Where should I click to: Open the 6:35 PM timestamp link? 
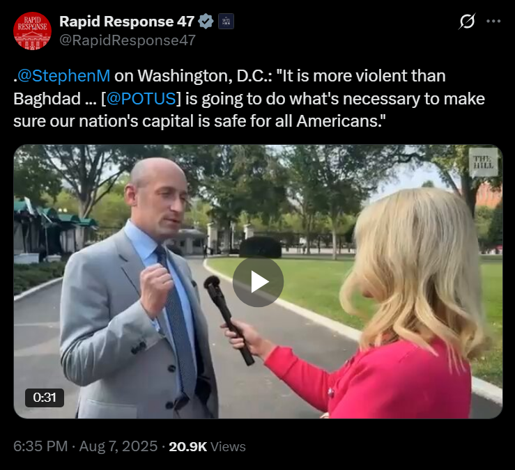40,446
